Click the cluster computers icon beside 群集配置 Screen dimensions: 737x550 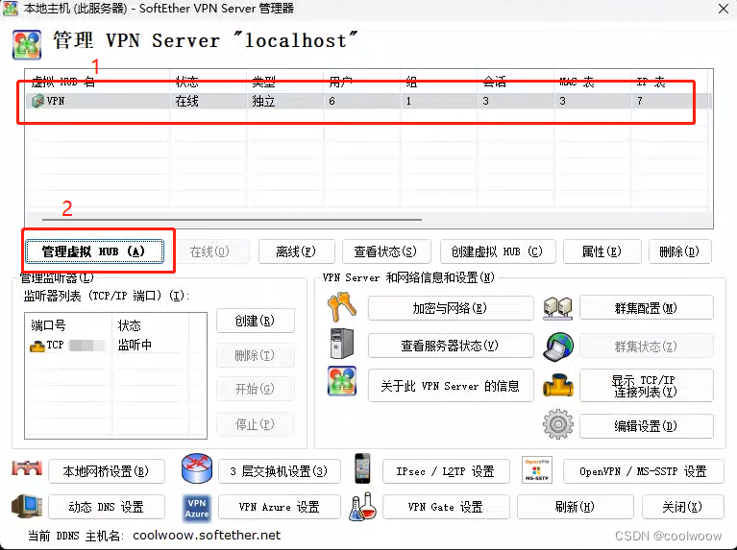(x=557, y=308)
